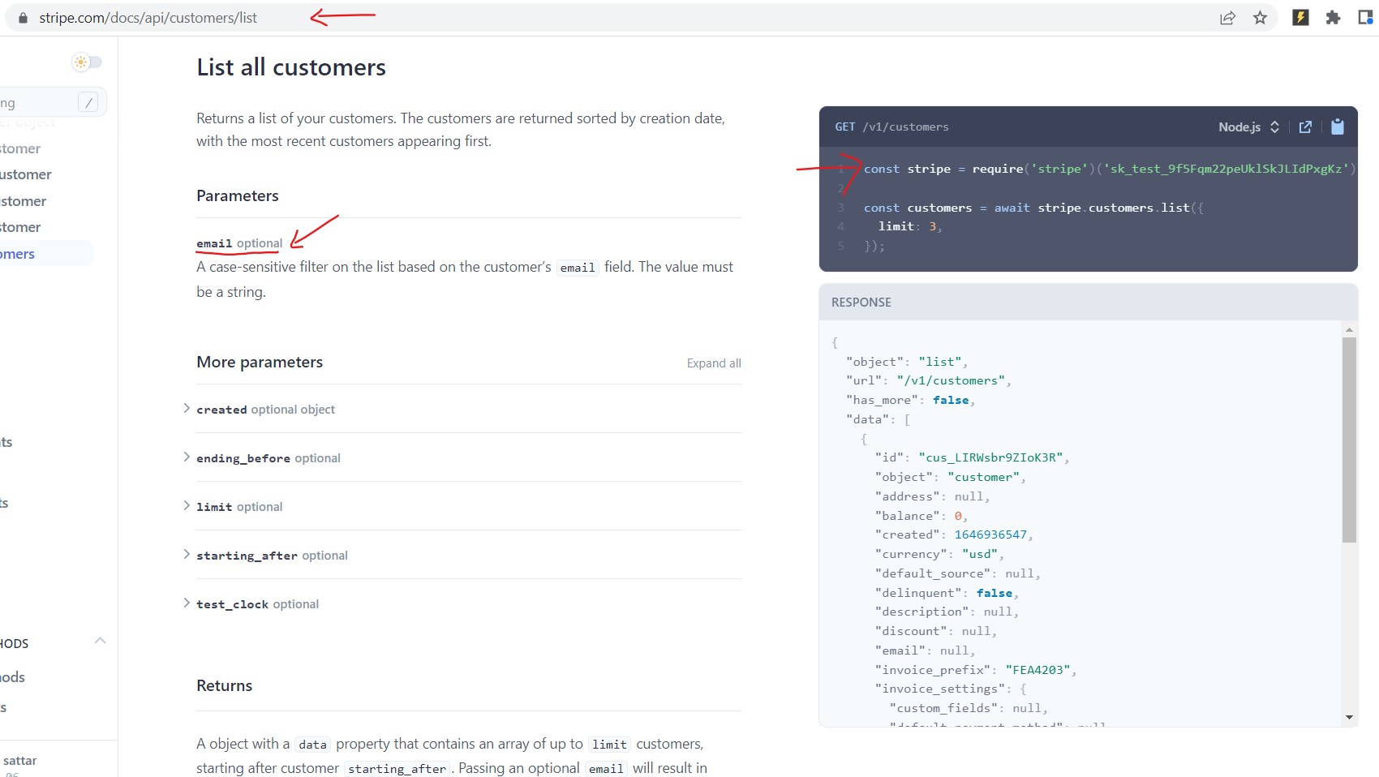Click the "balance": 0 line
This screenshot has height=777, width=1379.
click(x=921, y=516)
